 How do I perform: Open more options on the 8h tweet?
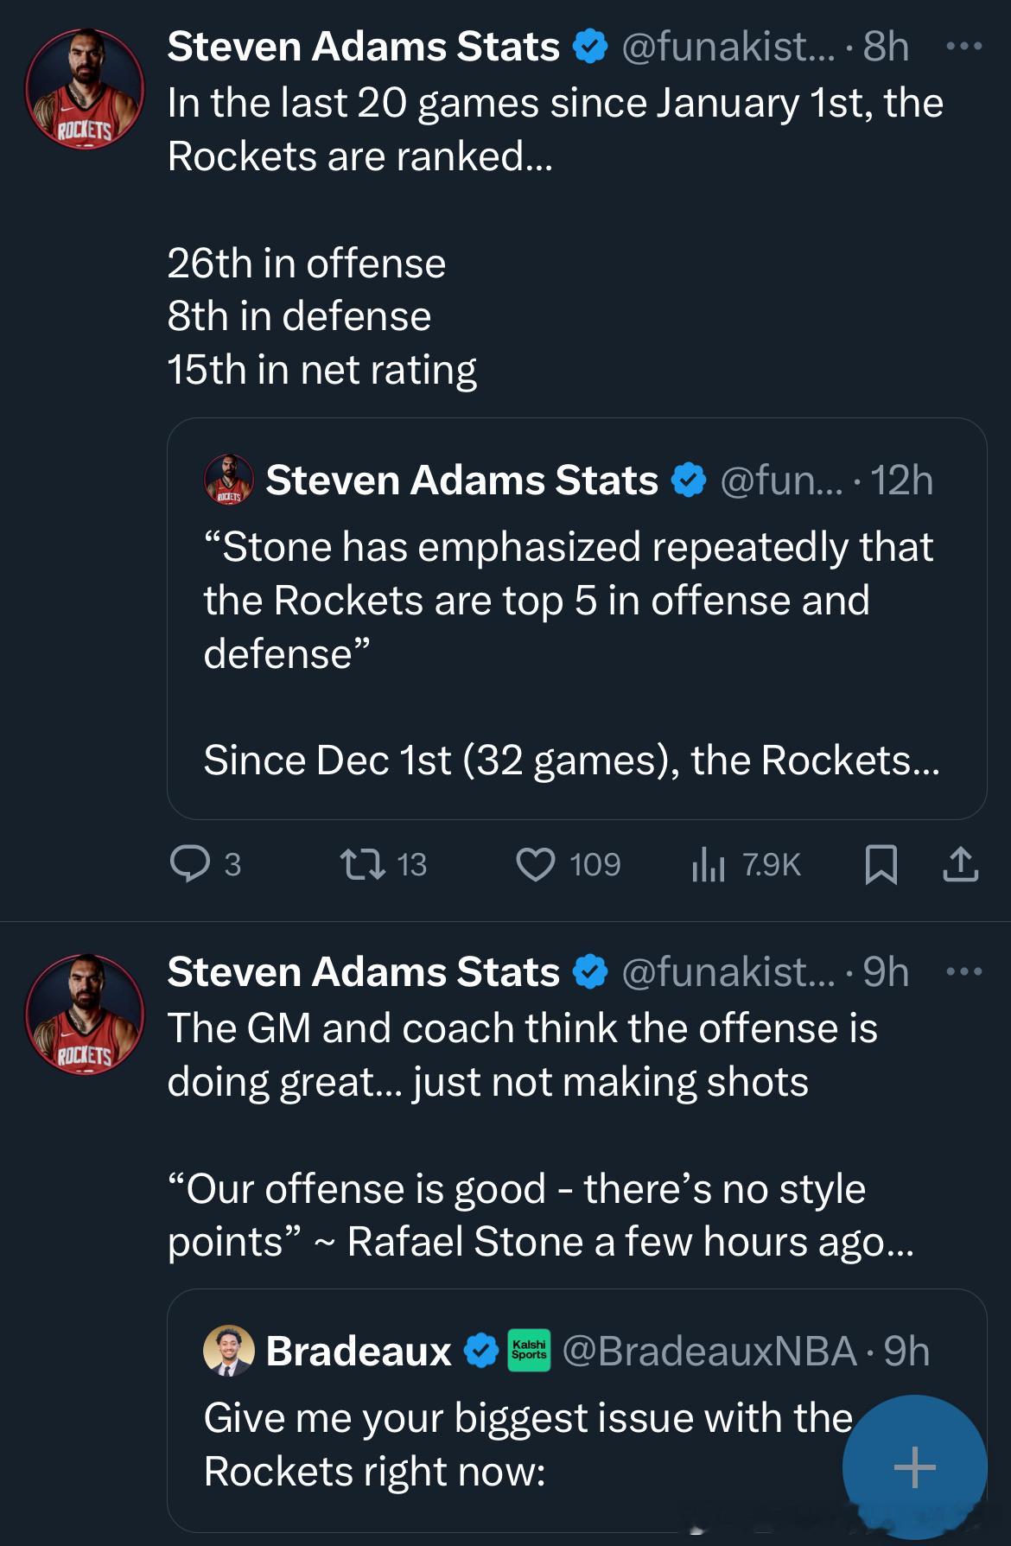(x=963, y=47)
